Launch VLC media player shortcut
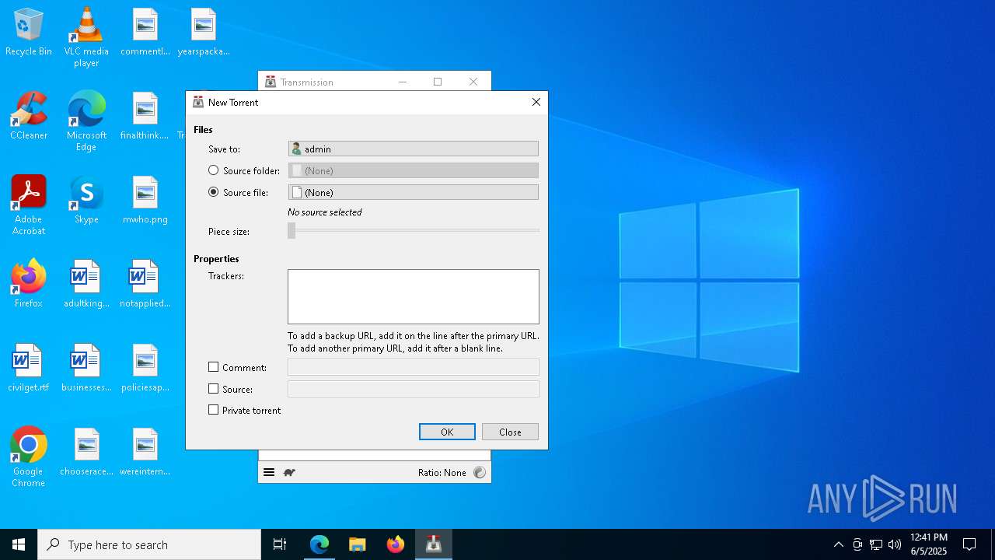The height and width of the screenshot is (560, 995). (86, 37)
